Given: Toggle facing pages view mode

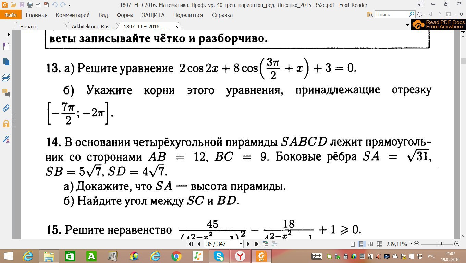Looking at the screenshot, I should 370,244.
